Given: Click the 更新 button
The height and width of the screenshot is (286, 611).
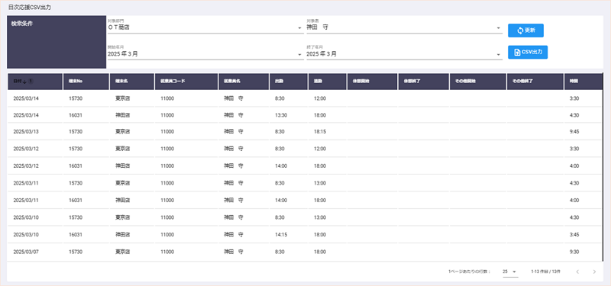Looking at the screenshot, I should click(525, 31).
